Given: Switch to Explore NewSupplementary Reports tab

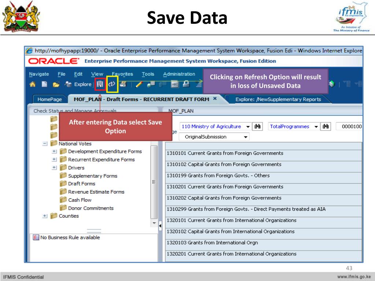Looking at the screenshot, I should (278, 100).
